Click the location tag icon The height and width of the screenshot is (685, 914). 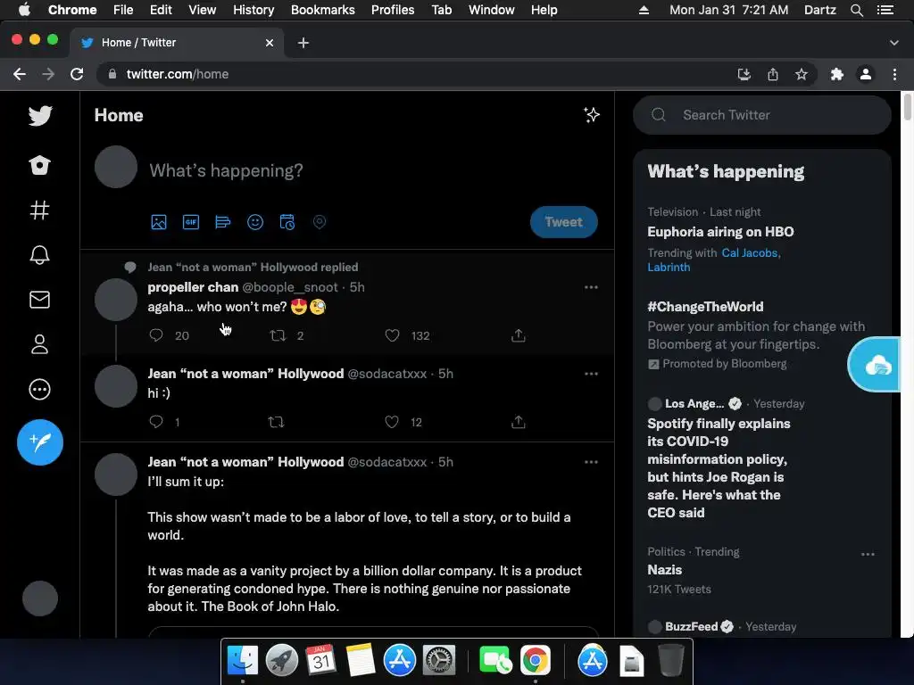[x=319, y=222]
